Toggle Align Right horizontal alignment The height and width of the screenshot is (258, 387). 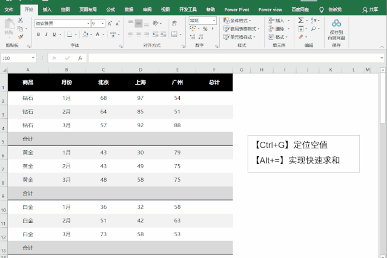(x=147, y=35)
